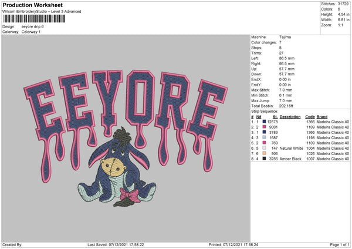Click the underlined 'Code' column header
352x249 pixels.
click(310, 117)
